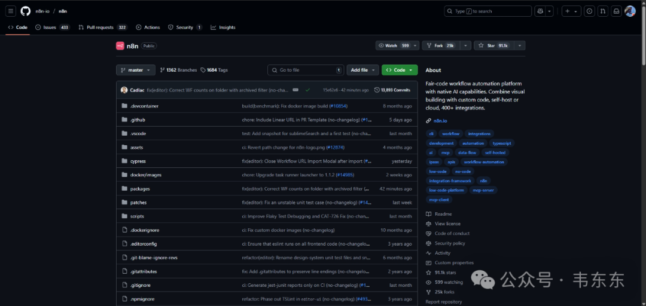The image size is (646, 306).
Task: Click the Security policy link
Action: tap(450, 243)
